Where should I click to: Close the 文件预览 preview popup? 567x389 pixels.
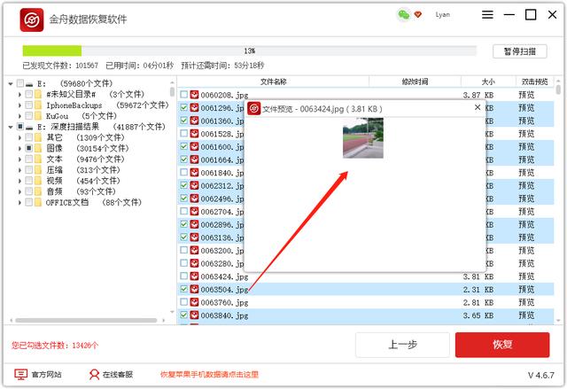pos(478,107)
